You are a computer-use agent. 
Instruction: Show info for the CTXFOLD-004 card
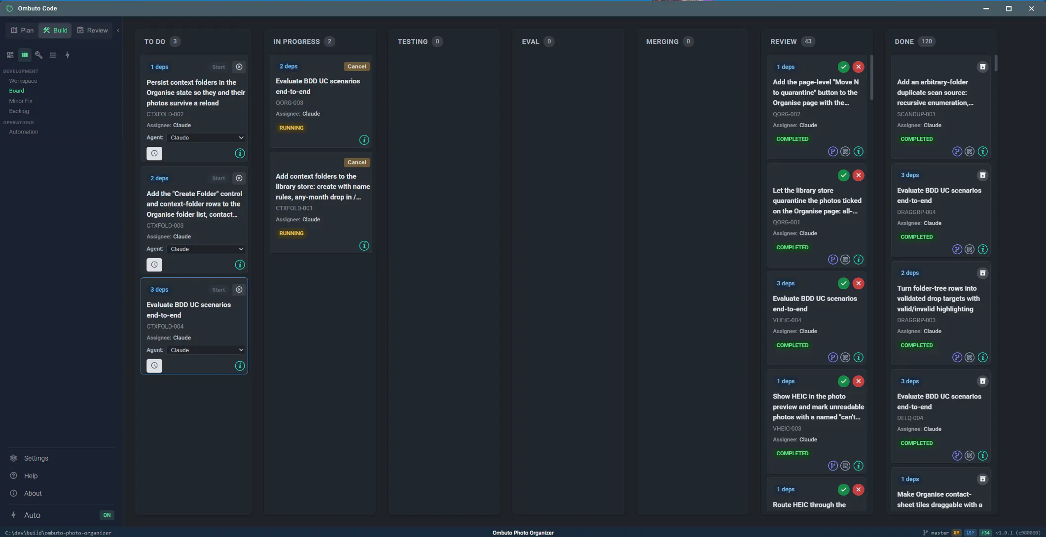click(x=240, y=366)
